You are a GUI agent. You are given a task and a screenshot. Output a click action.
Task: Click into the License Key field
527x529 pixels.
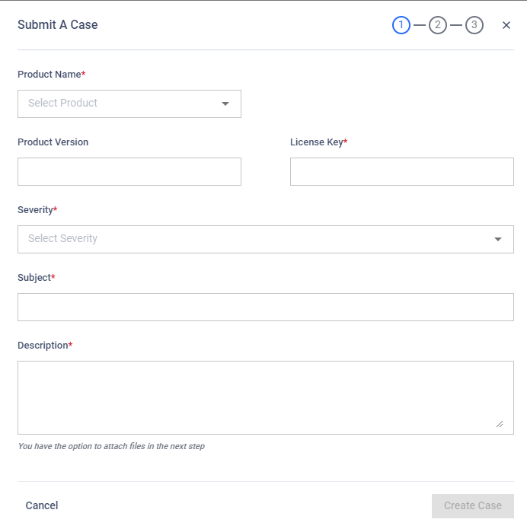(402, 172)
